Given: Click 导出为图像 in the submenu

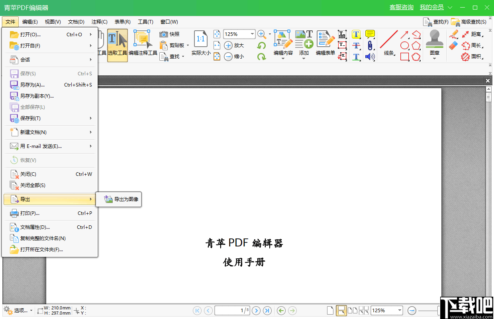Looking at the screenshot, I should pos(123,199).
